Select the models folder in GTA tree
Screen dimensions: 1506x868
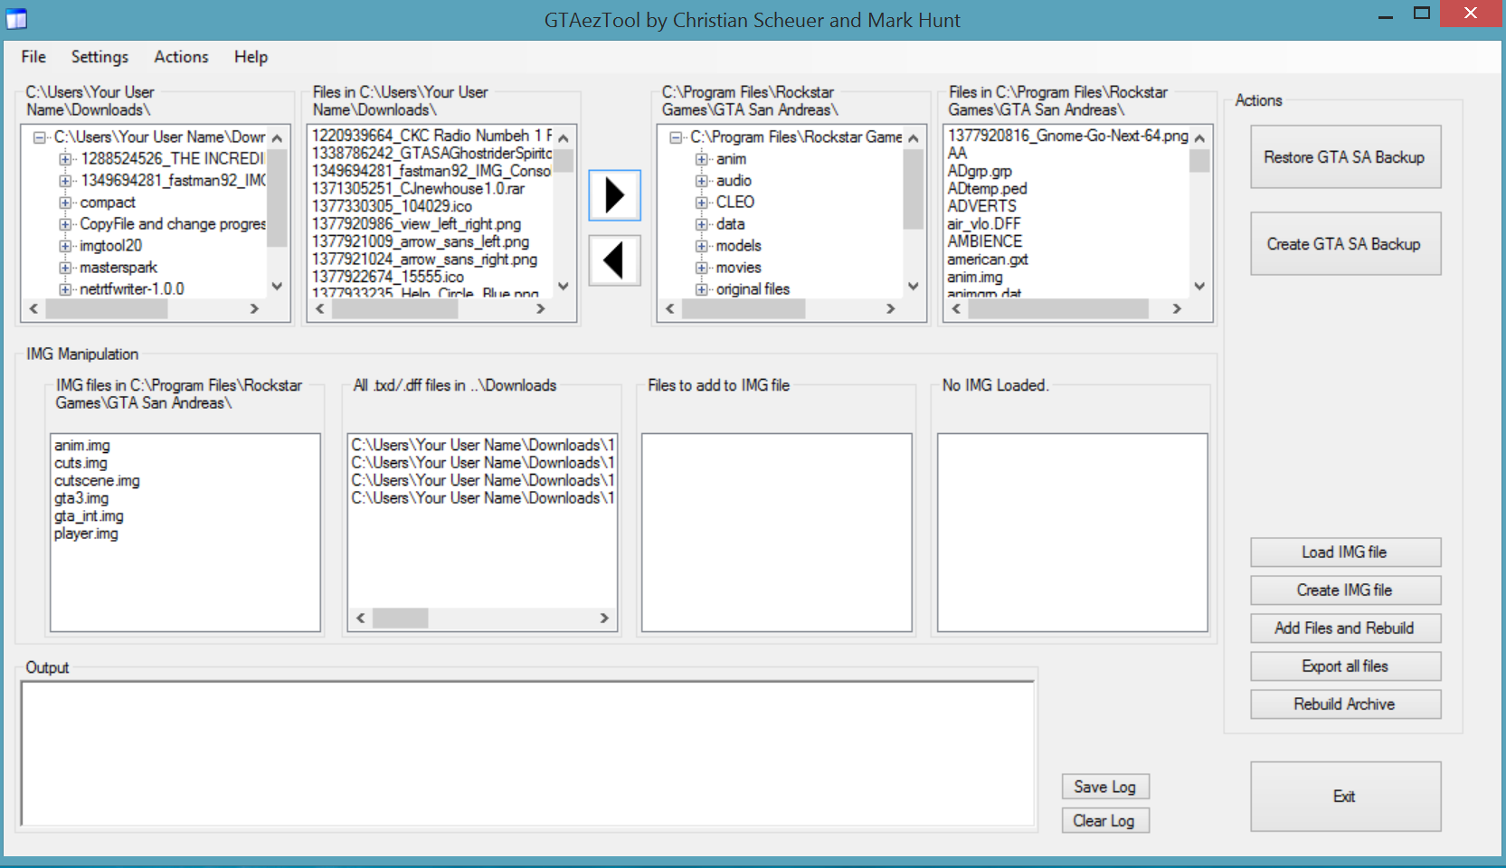point(738,246)
